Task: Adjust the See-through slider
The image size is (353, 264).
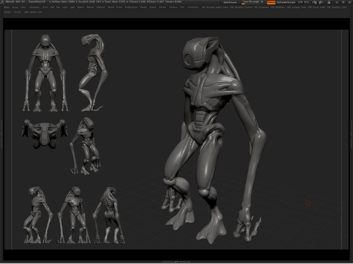Action: (x=253, y=2)
